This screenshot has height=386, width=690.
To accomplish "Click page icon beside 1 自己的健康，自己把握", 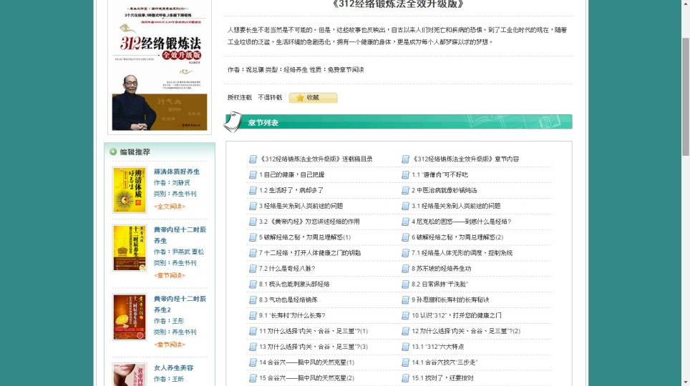I will click(253, 175).
